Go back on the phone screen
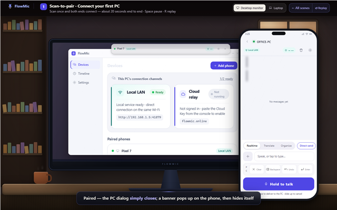 pyautogui.click(x=247, y=41)
